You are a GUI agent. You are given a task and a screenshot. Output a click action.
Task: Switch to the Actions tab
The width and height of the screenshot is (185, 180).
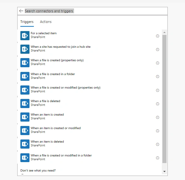46,22
